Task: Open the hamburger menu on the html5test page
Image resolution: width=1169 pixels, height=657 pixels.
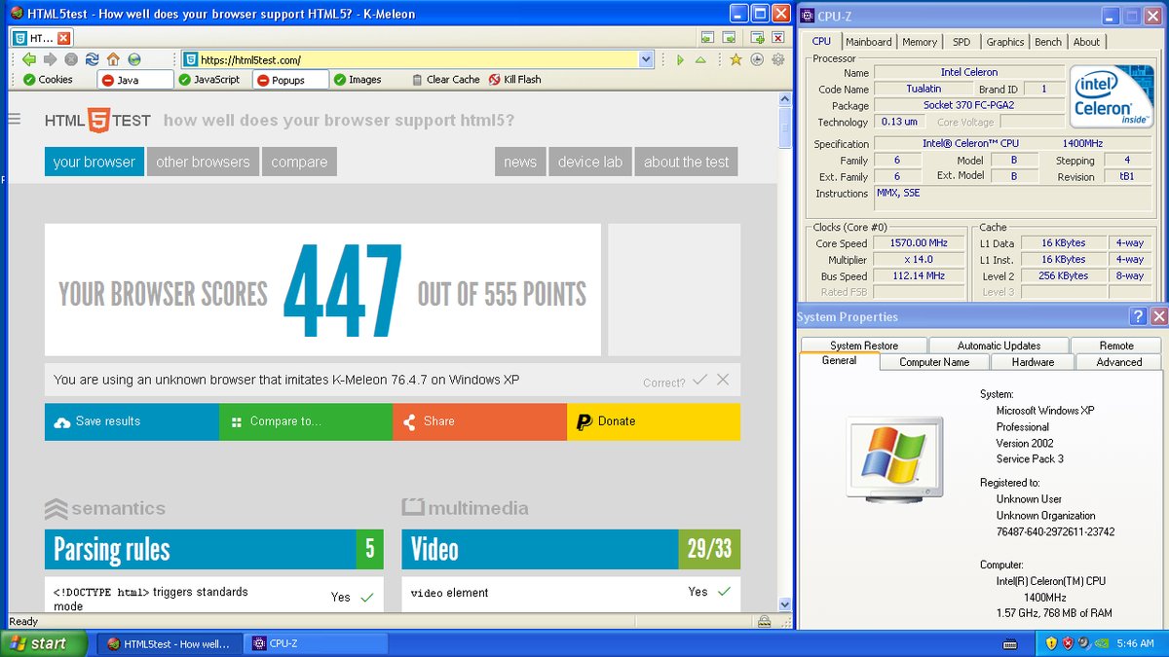Action: click(15, 119)
